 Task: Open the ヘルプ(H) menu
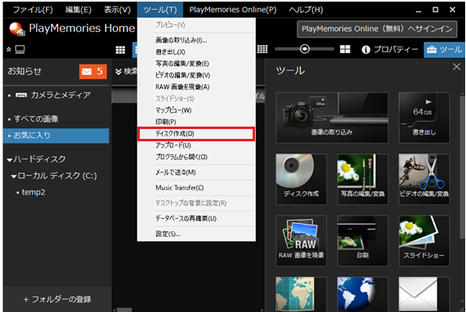306,10
